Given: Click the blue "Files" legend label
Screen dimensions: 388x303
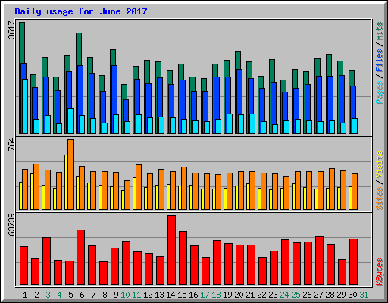Looking at the screenshot, I should (x=379, y=61).
